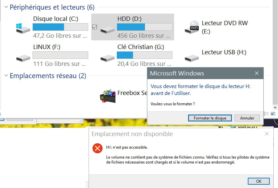Close the Emplacement non disponible dialog

point(267,134)
